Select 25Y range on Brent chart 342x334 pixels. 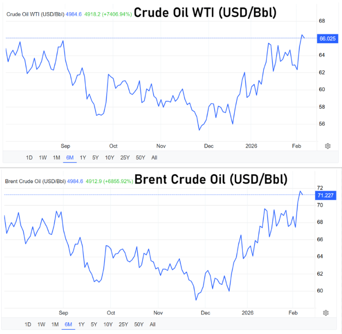(123, 324)
